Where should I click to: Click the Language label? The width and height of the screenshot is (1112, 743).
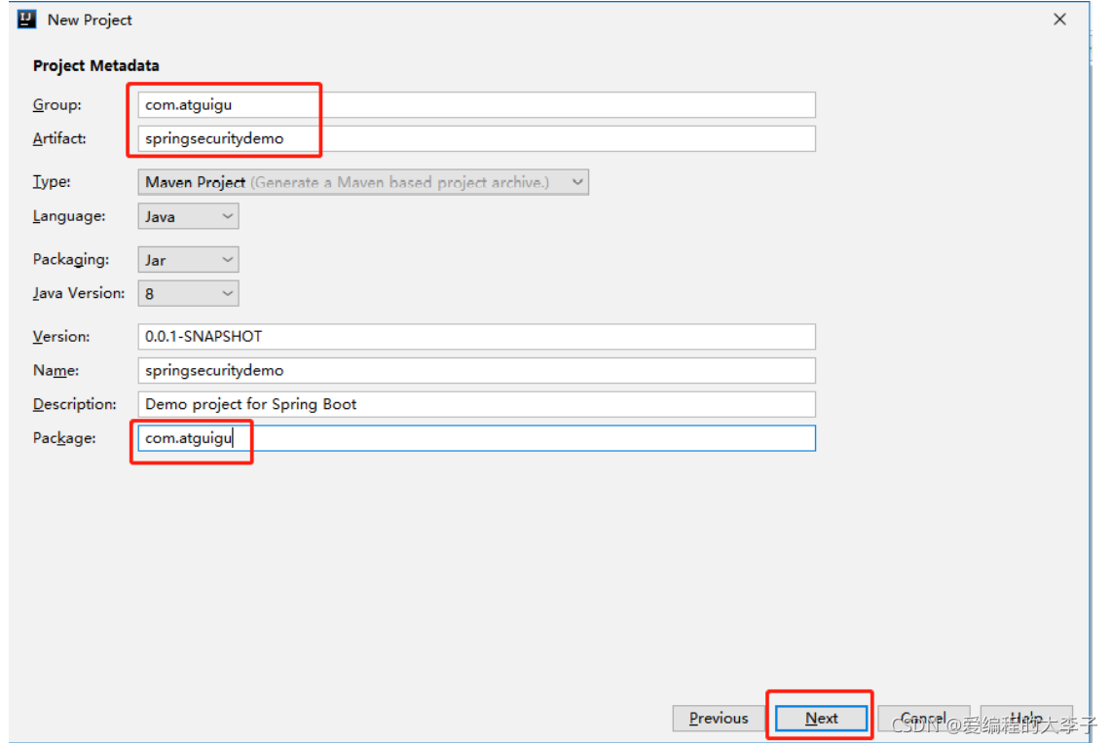[x=69, y=216]
